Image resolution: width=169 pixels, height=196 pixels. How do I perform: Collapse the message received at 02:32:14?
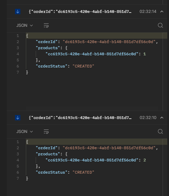(162, 12)
